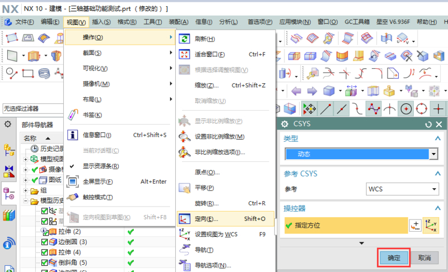Select 适合窗口 fit window icon
Viewport: 448px width, 272px height.
(x=185, y=54)
